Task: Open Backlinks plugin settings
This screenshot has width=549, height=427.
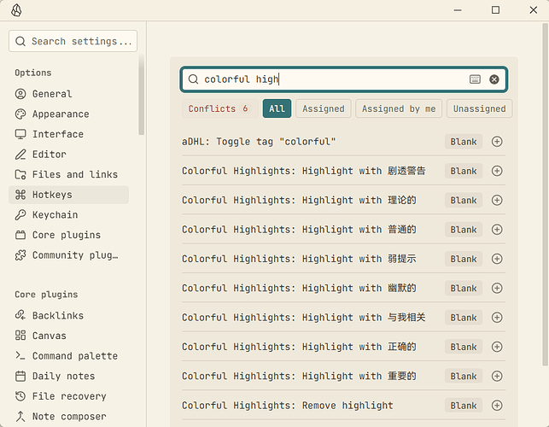Action: [68, 316]
